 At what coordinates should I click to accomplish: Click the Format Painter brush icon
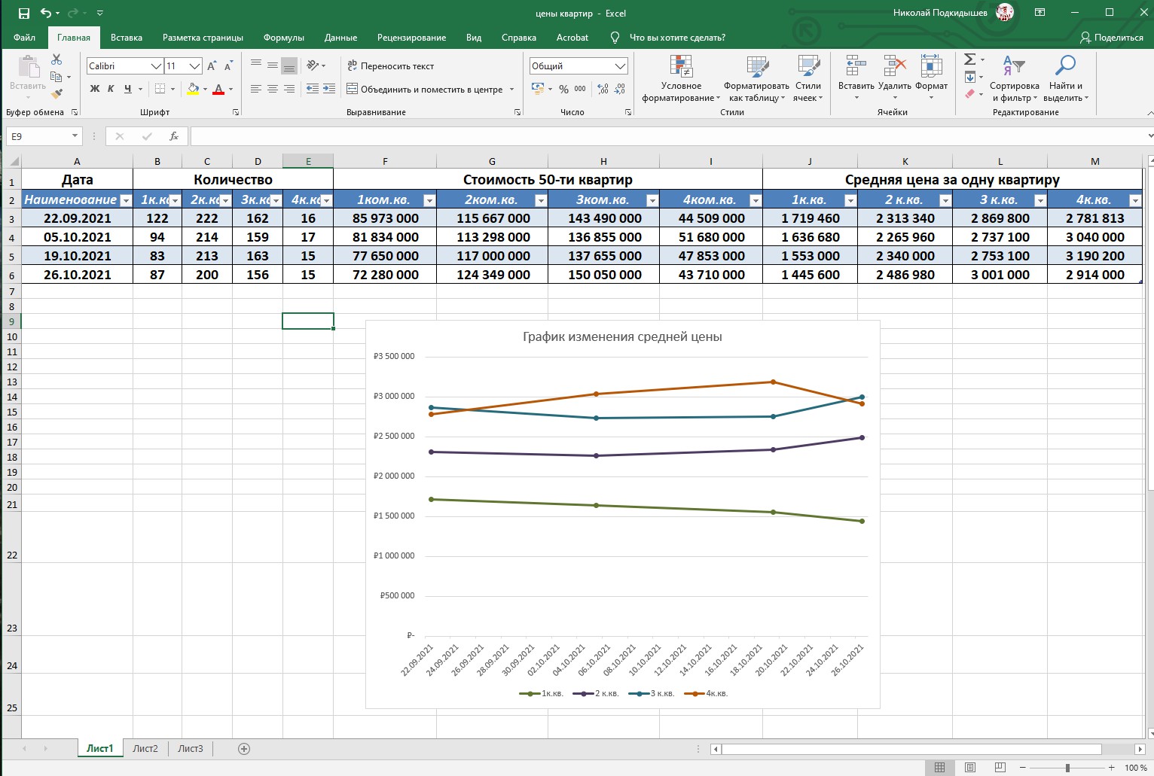tap(56, 94)
